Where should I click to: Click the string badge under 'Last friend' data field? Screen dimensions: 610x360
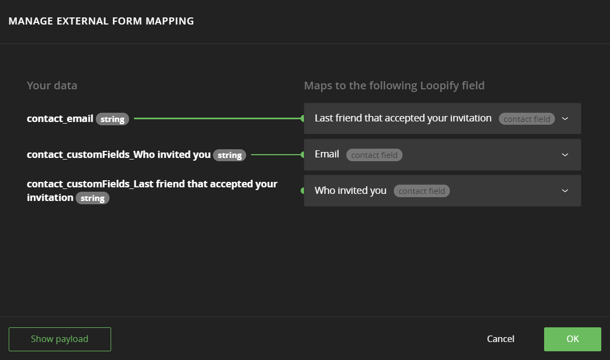click(x=93, y=198)
